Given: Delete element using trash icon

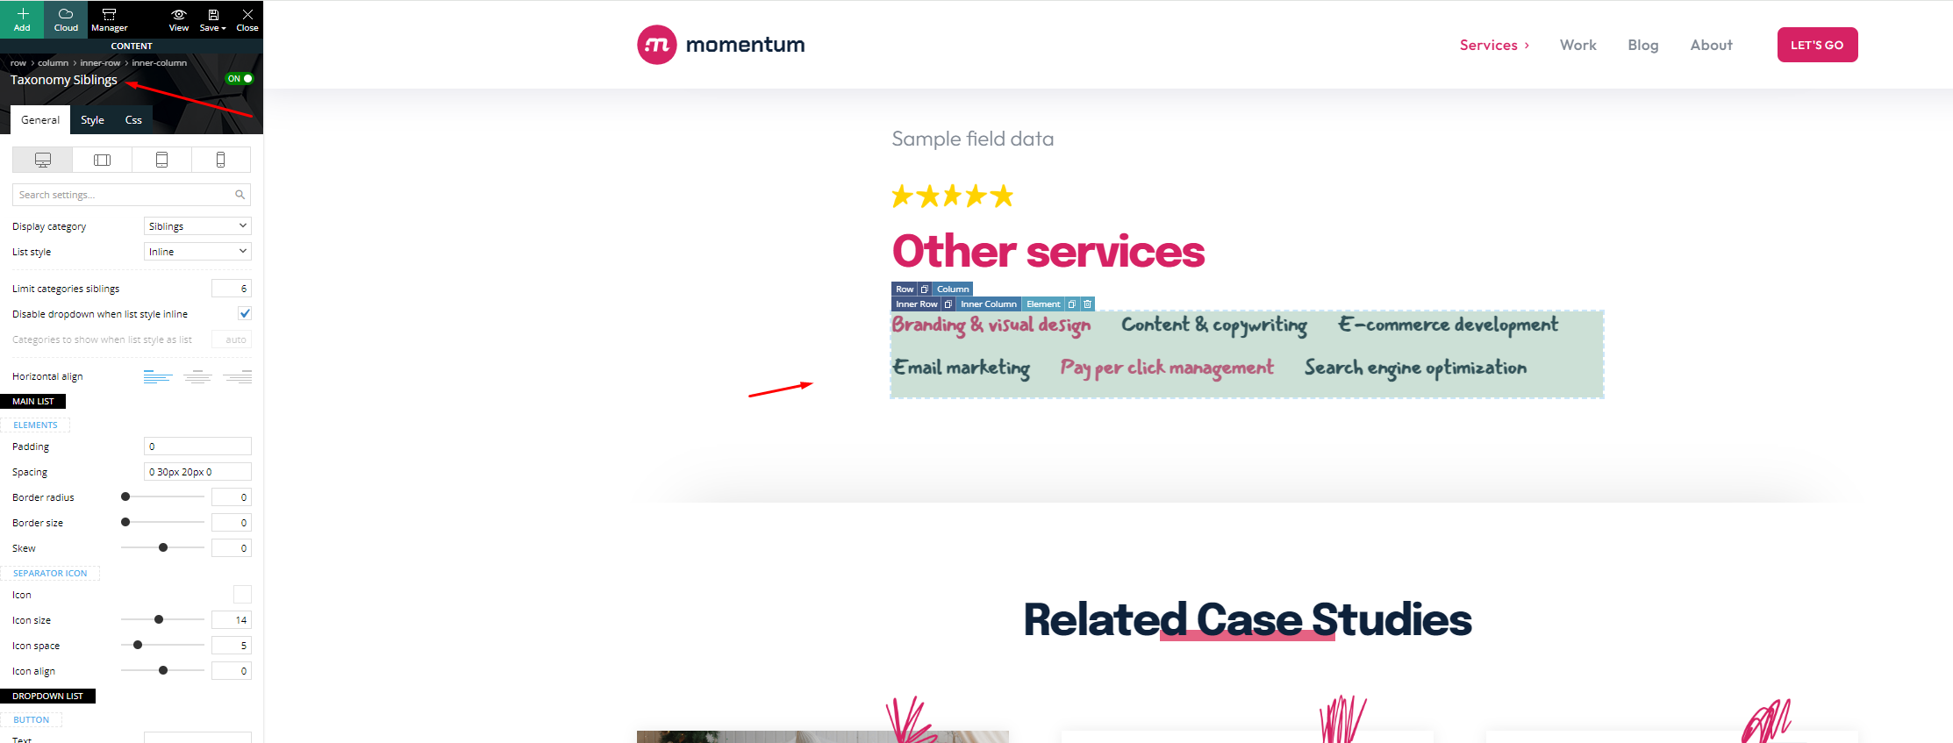Looking at the screenshot, I should pos(1088,304).
